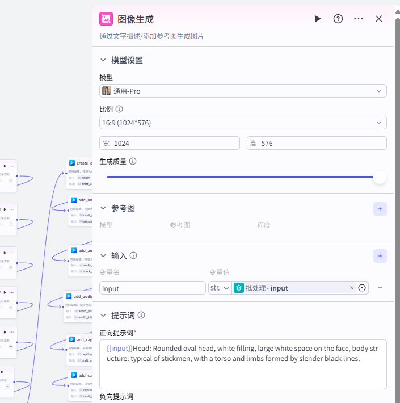Collapse the 模型设置 section

(x=103, y=60)
